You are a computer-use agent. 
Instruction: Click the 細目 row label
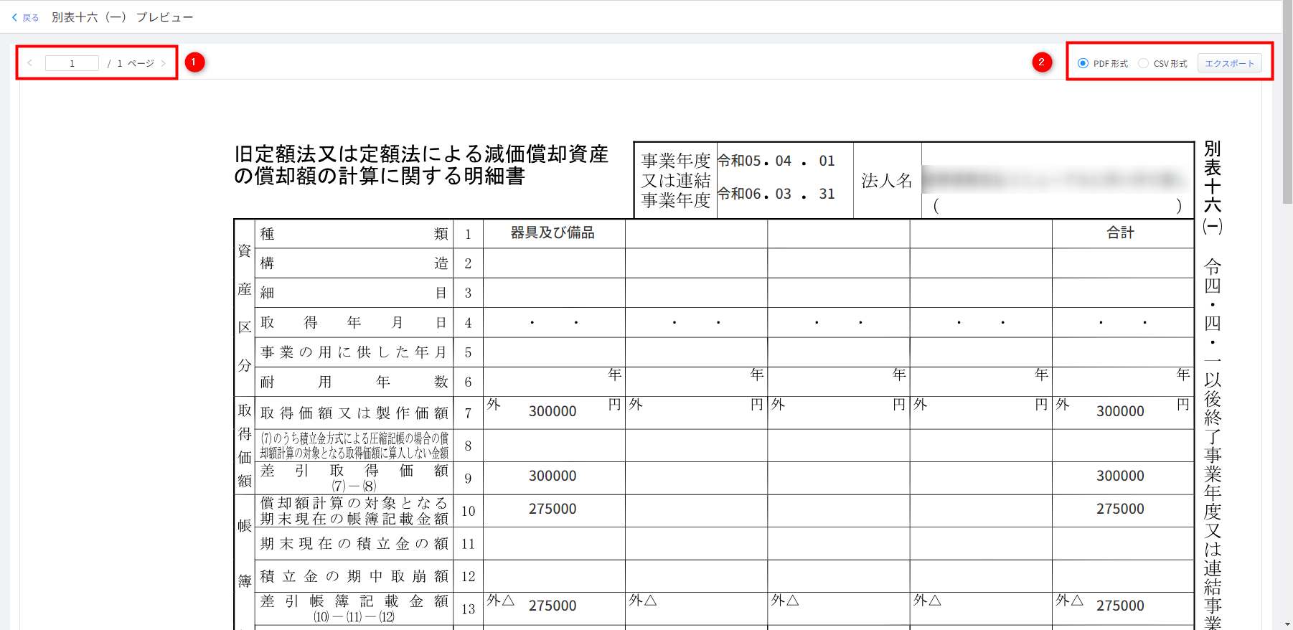tap(354, 293)
